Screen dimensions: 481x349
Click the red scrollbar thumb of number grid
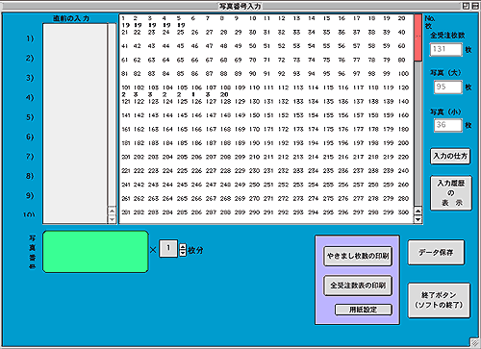pos(418,37)
